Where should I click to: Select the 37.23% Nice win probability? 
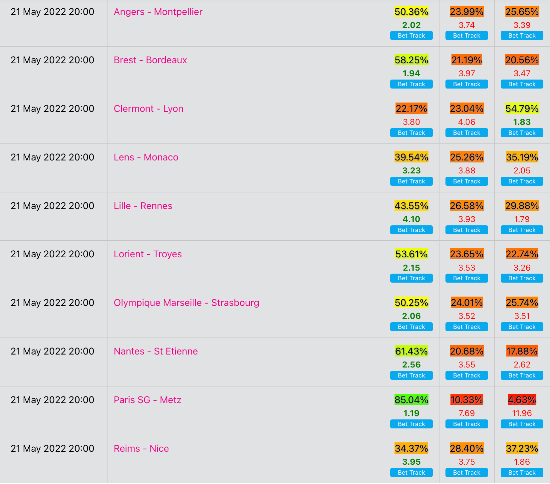[522, 448]
